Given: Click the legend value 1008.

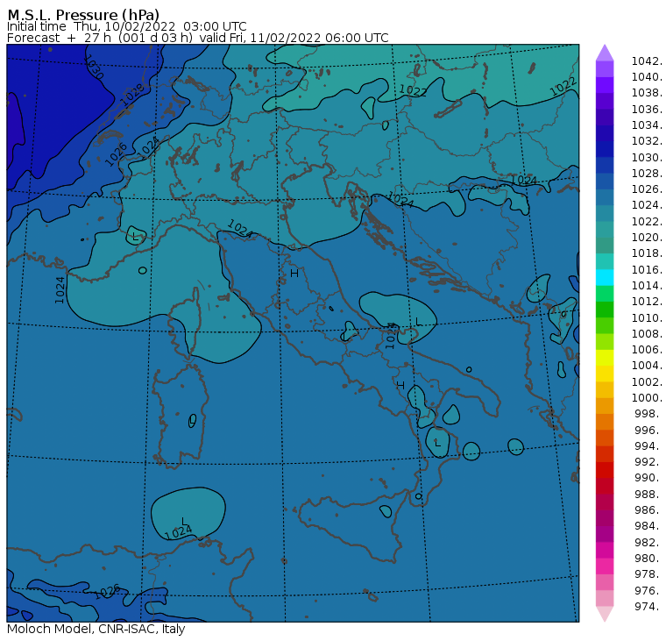Looking at the screenshot, I should coord(647,334).
